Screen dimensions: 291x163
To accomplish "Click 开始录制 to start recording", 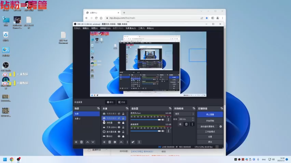I will [x=210, y=121].
